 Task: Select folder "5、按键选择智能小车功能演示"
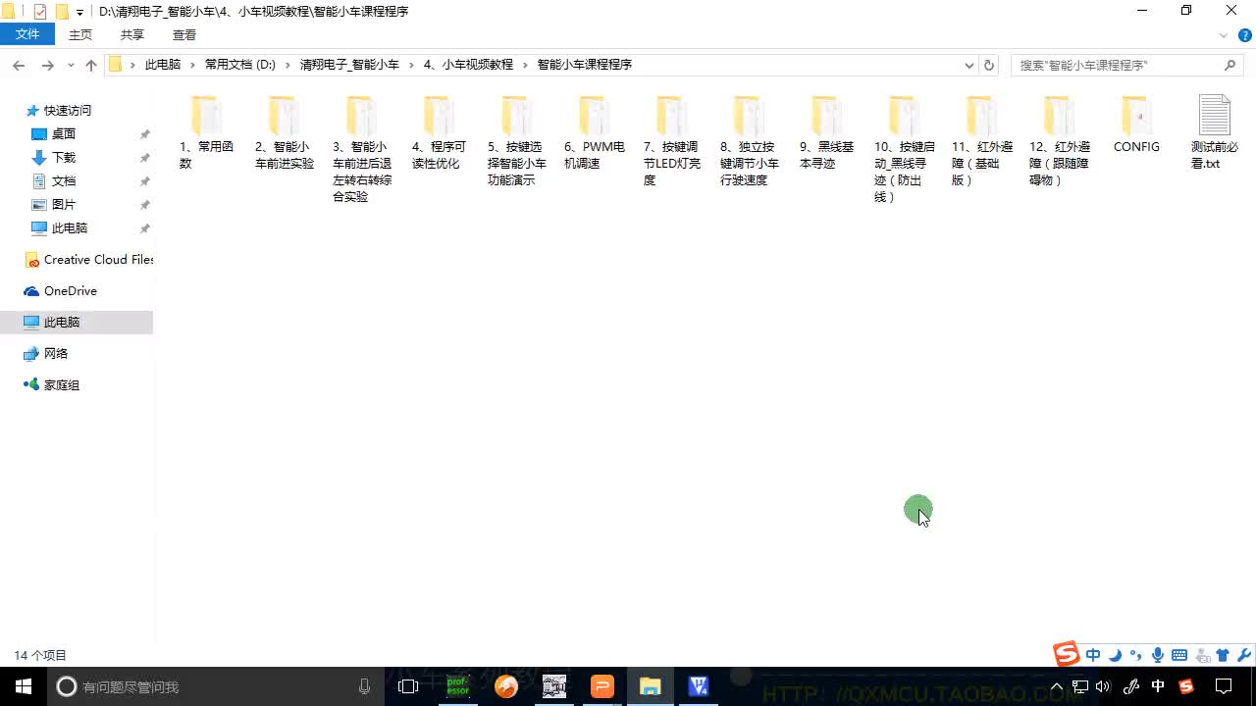pyautogui.click(x=516, y=141)
